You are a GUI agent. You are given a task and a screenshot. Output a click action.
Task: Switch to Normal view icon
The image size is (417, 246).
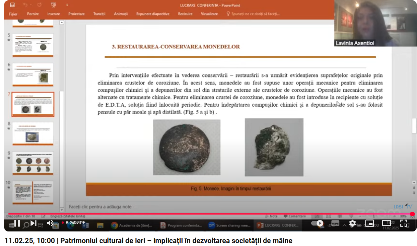pyautogui.click(x=317, y=216)
